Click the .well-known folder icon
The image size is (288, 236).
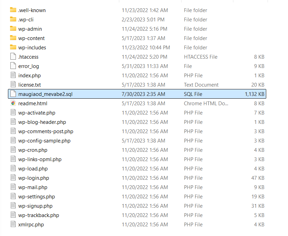click(13, 10)
